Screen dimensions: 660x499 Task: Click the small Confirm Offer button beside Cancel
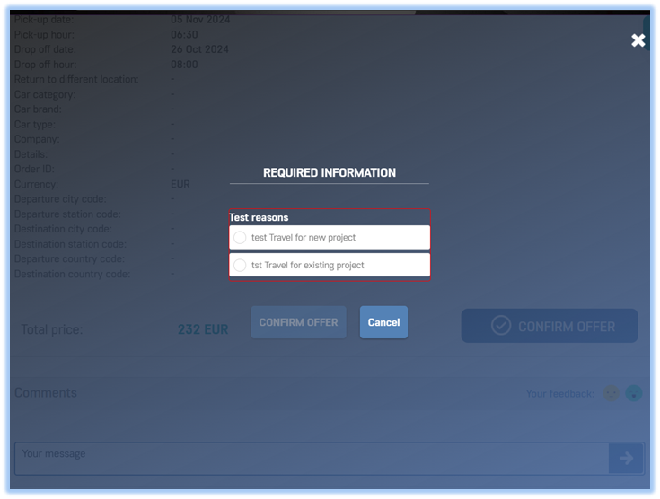298,322
